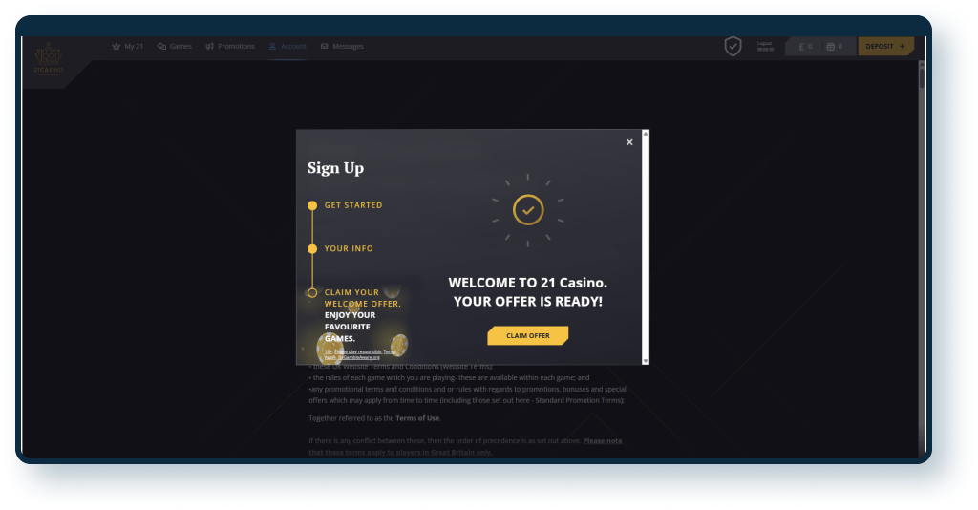The height and width of the screenshot is (510, 978).
Task: Click dialog scrollbar up arrow
Action: 646,134
